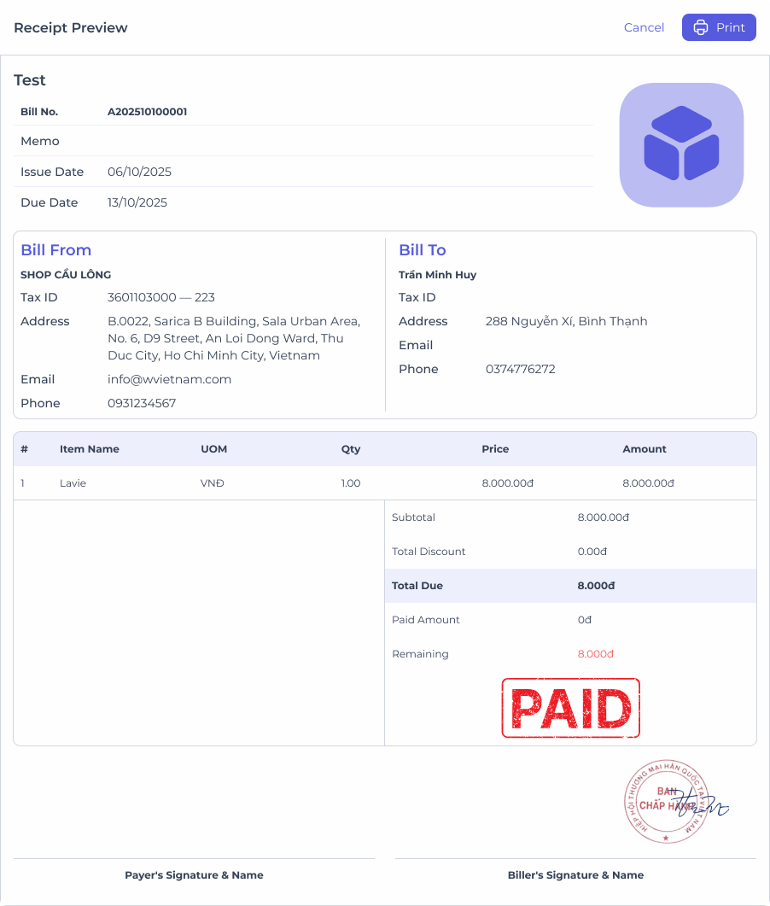
Task: Click the Test heading
Action: tap(30, 79)
